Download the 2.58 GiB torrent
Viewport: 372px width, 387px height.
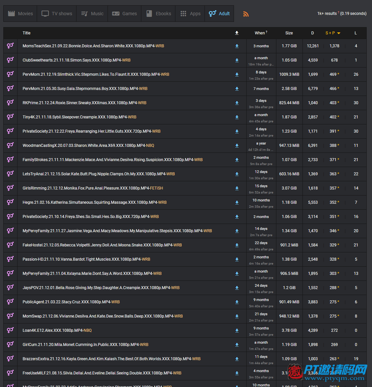[x=237, y=89]
